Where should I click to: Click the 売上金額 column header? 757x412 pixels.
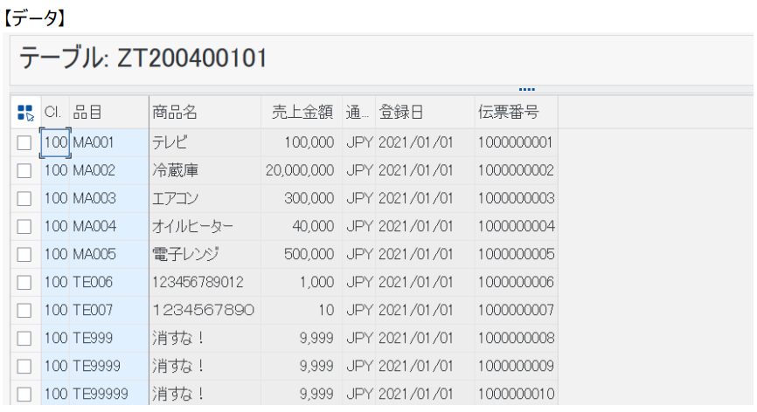point(302,113)
